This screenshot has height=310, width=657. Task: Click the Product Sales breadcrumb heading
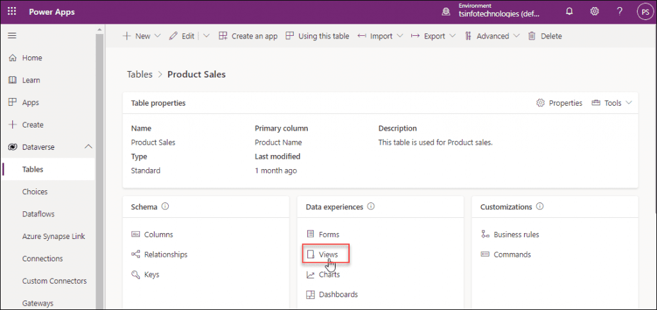click(x=196, y=74)
